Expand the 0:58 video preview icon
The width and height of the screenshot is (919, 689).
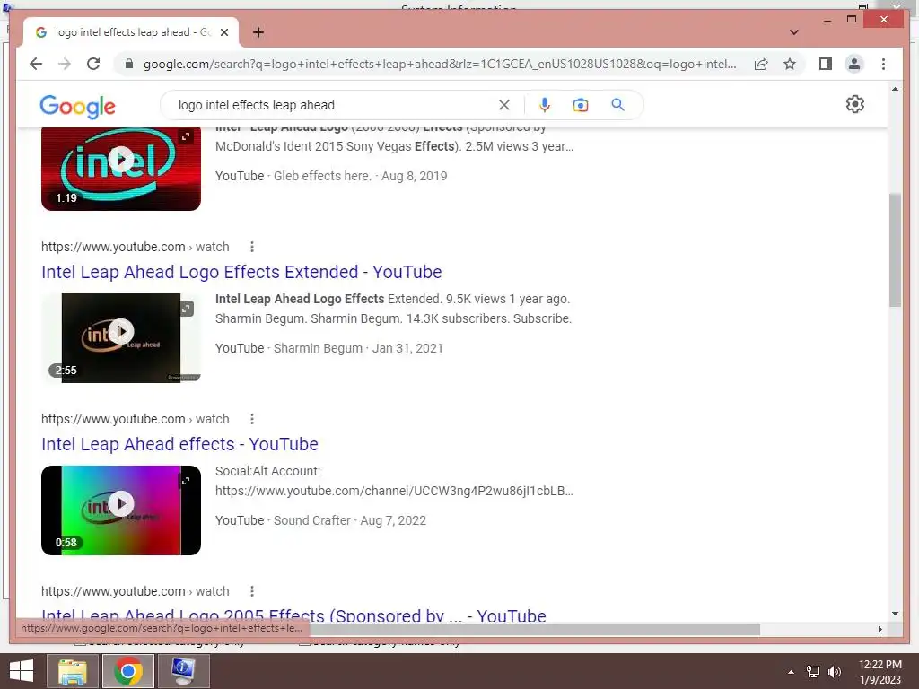tap(186, 481)
